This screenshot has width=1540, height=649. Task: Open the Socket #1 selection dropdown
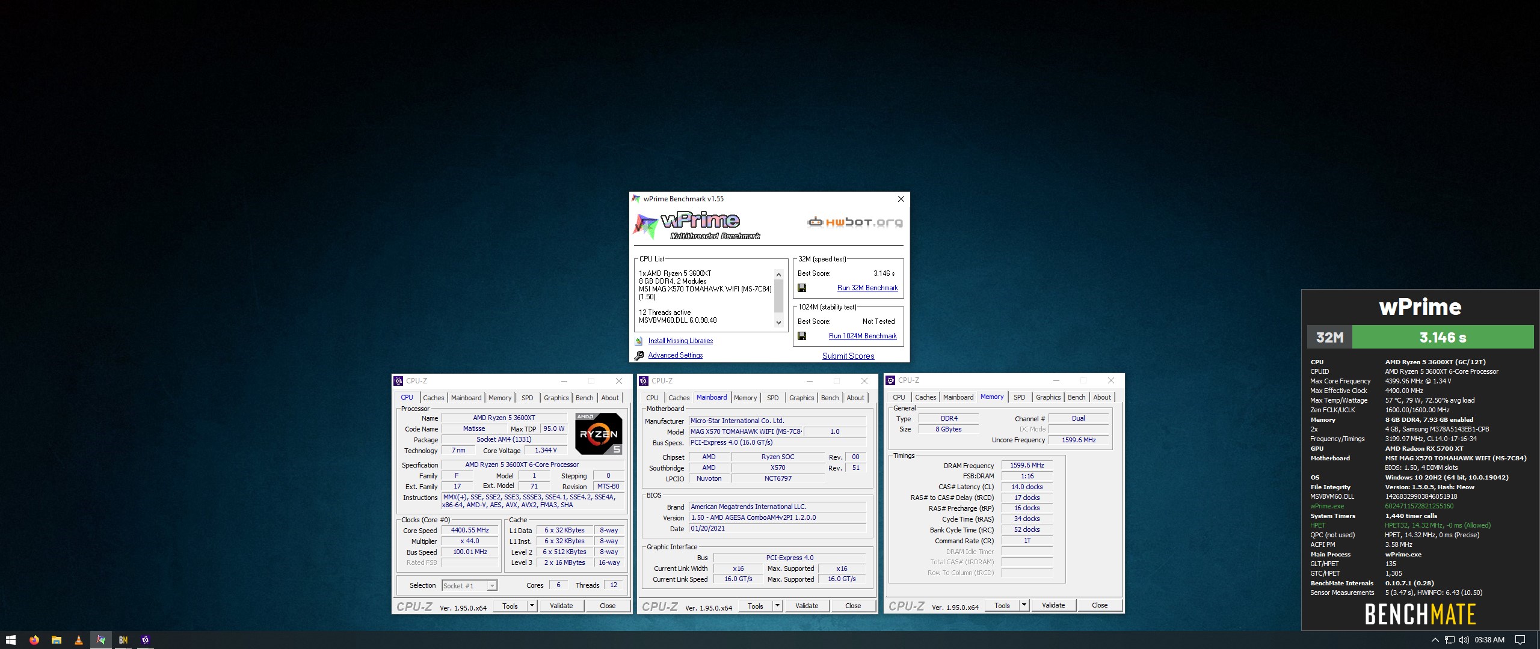click(469, 585)
